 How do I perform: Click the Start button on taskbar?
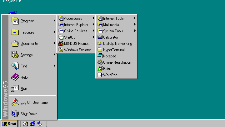(x=9, y=124)
